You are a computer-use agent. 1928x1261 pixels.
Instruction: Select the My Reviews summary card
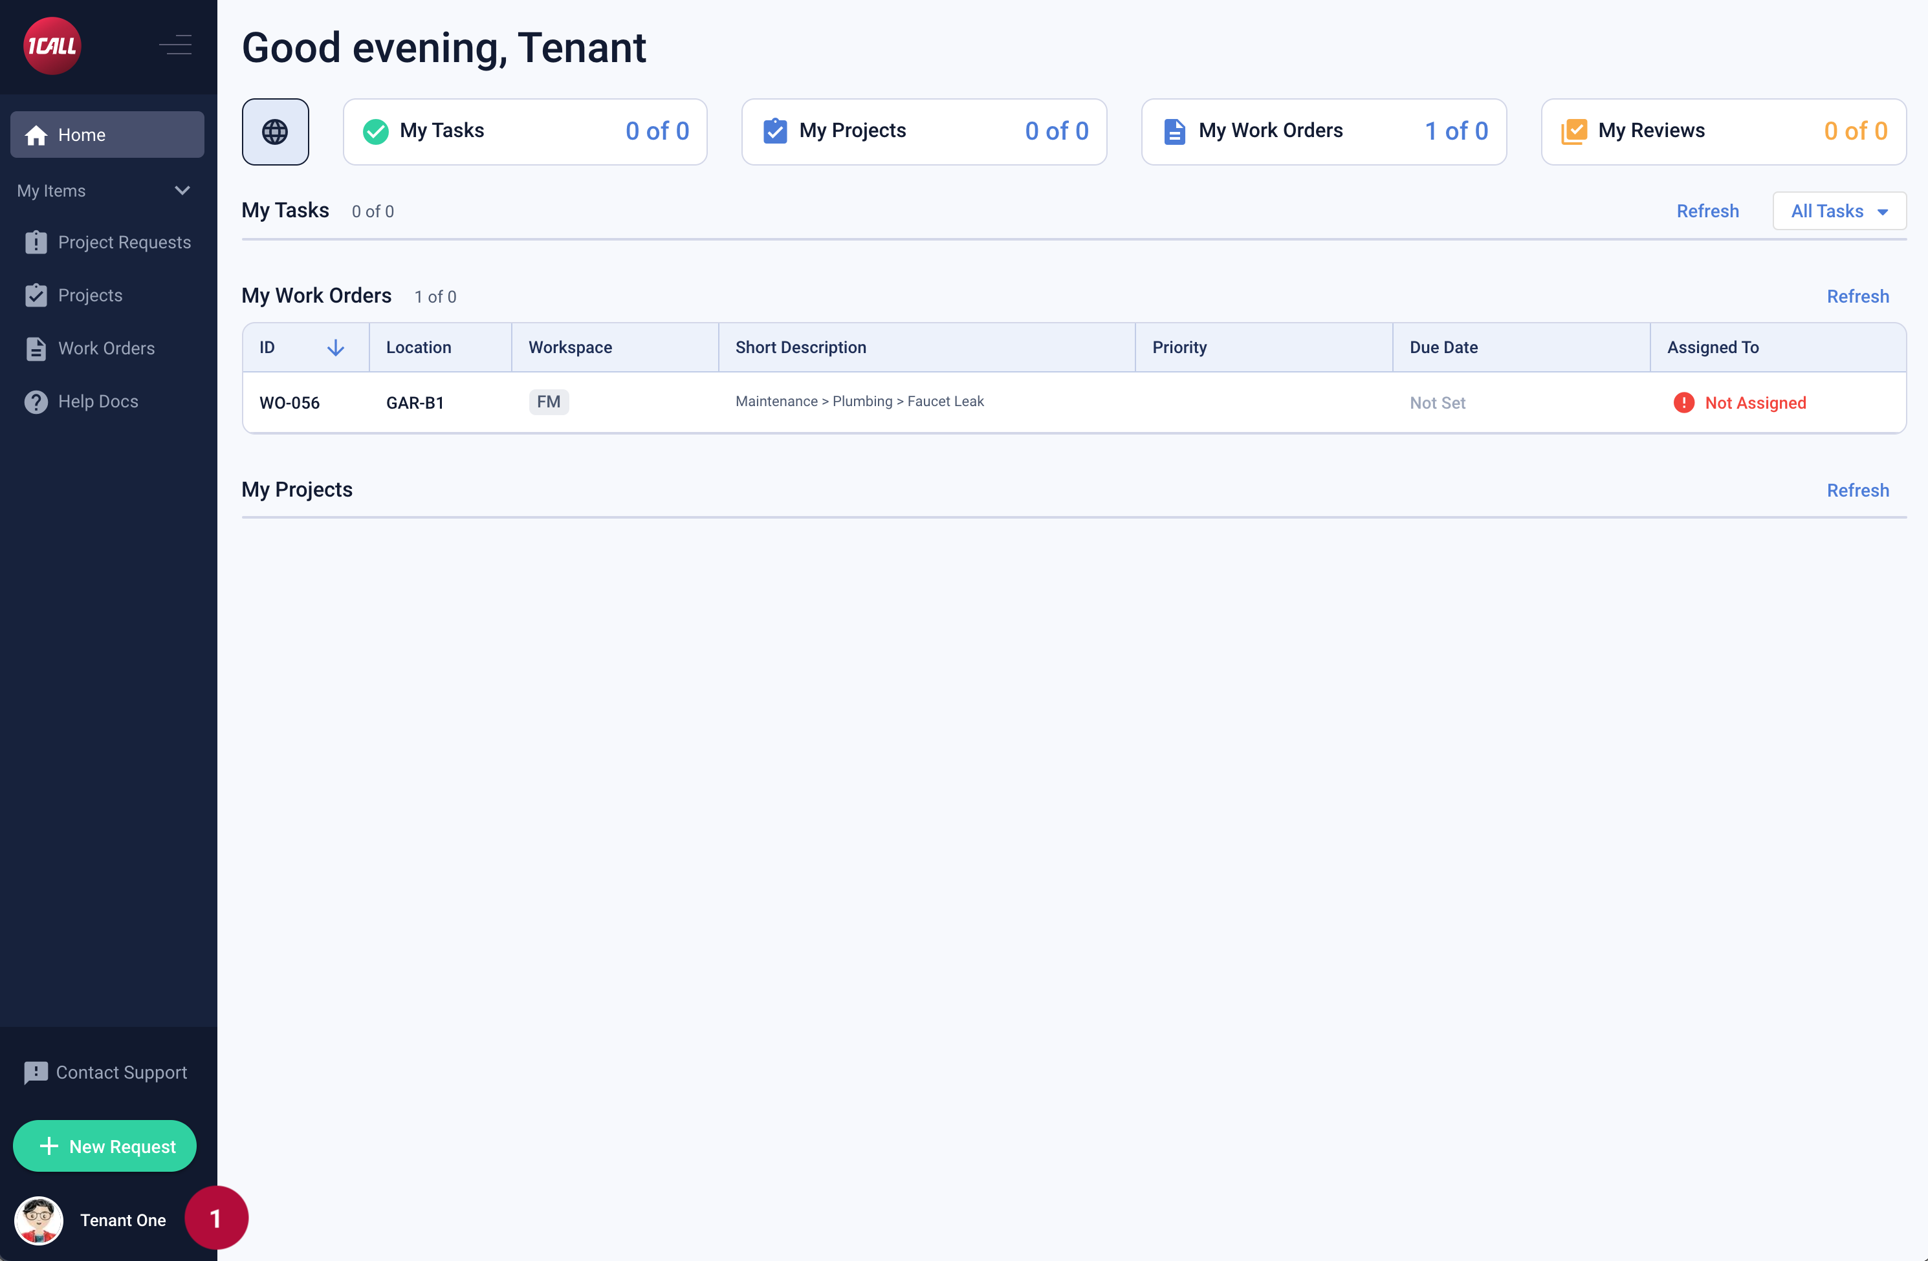pos(1723,131)
